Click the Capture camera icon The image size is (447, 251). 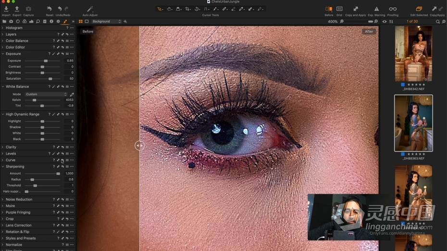(x=28, y=9)
